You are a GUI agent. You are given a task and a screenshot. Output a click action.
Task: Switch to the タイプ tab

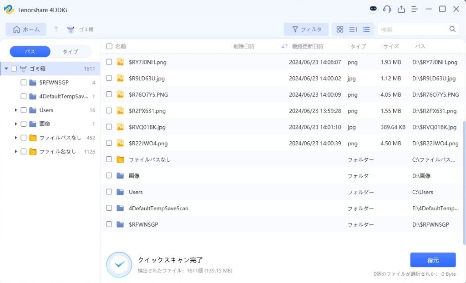70,52
